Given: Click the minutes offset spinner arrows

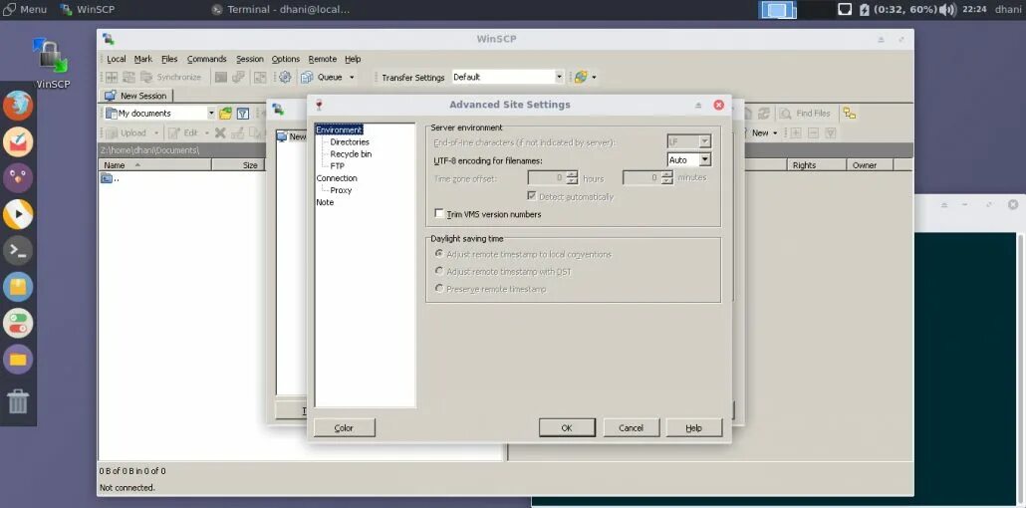Looking at the screenshot, I should pyautogui.click(x=667, y=178).
